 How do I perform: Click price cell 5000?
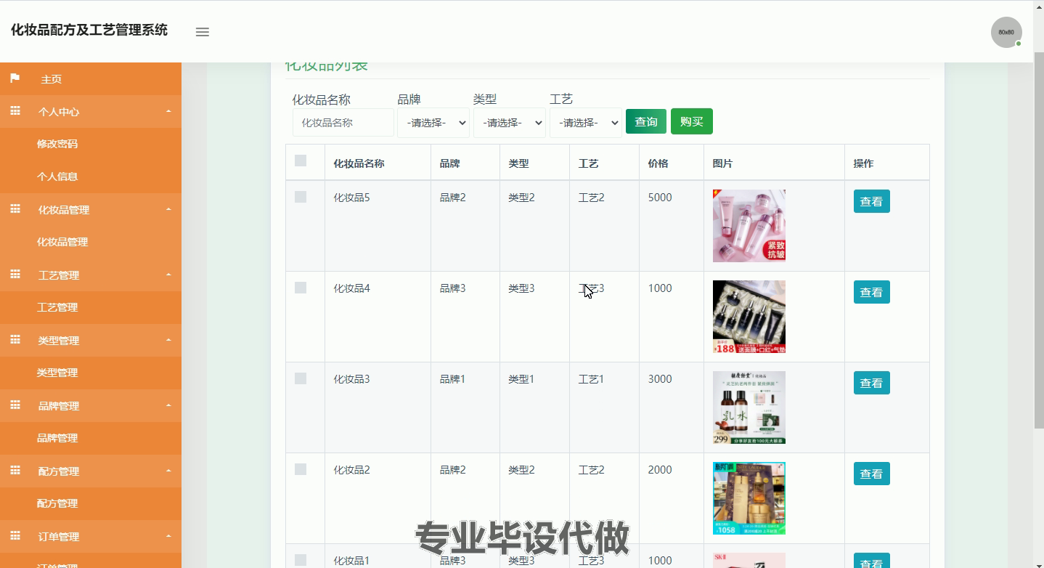pos(660,198)
